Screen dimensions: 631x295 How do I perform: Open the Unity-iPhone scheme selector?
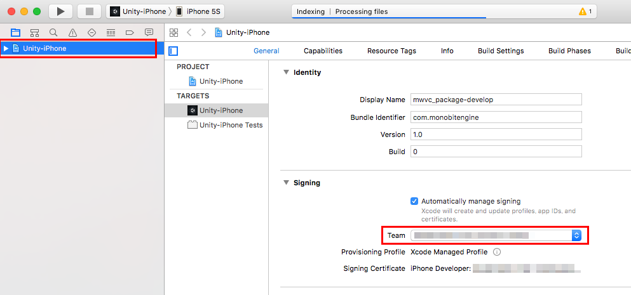pyautogui.click(x=138, y=11)
